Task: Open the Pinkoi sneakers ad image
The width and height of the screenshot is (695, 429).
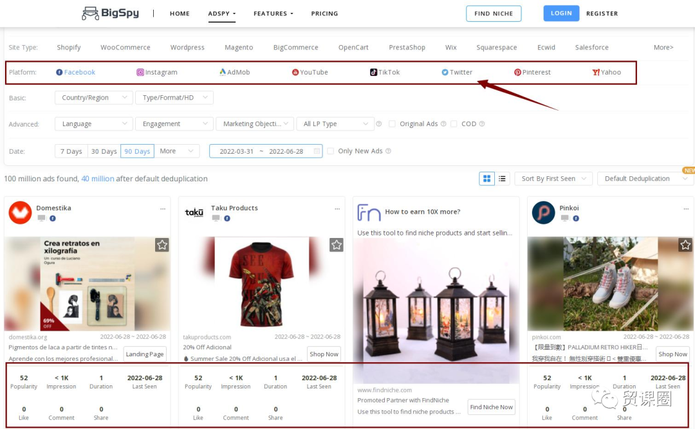Action: (610, 284)
